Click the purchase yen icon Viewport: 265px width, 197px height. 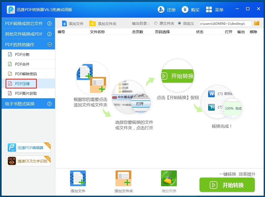[x=185, y=10]
